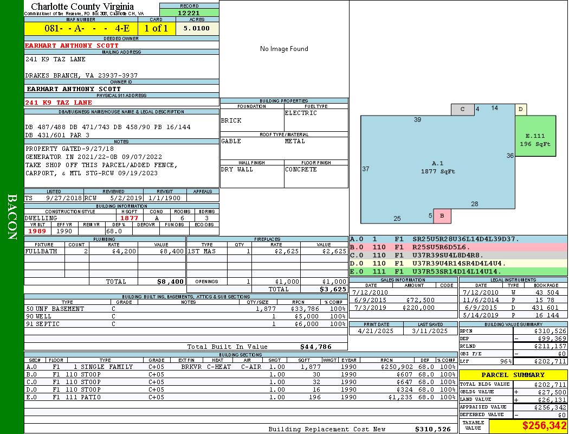Click red HSQFT value 1877
569x434 pixels.
pyautogui.click(x=129, y=218)
